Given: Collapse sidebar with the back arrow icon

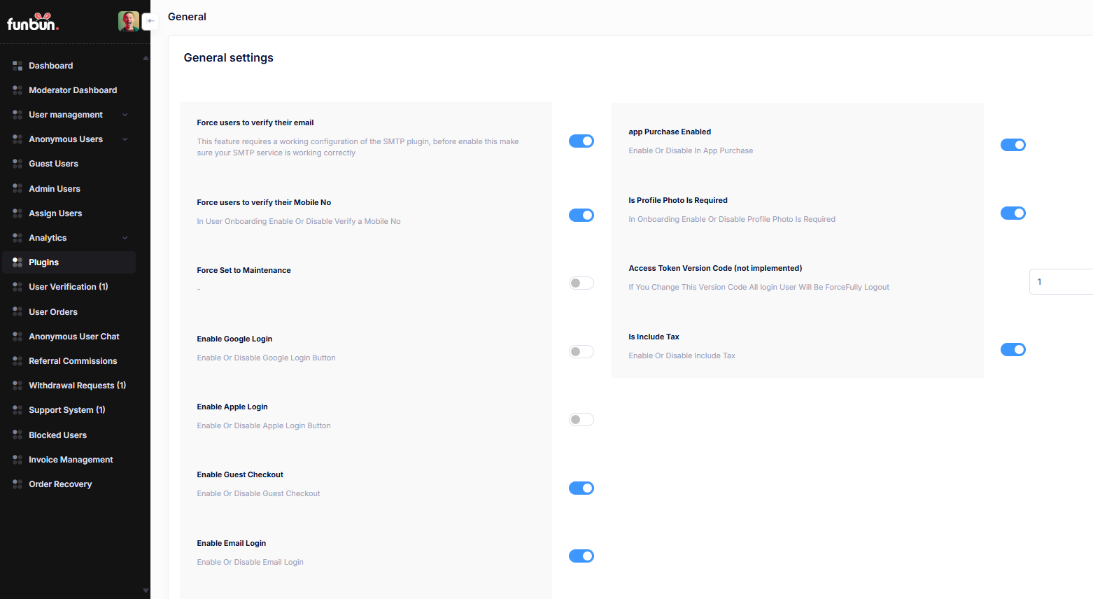Looking at the screenshot, I should tap(150, 21).
